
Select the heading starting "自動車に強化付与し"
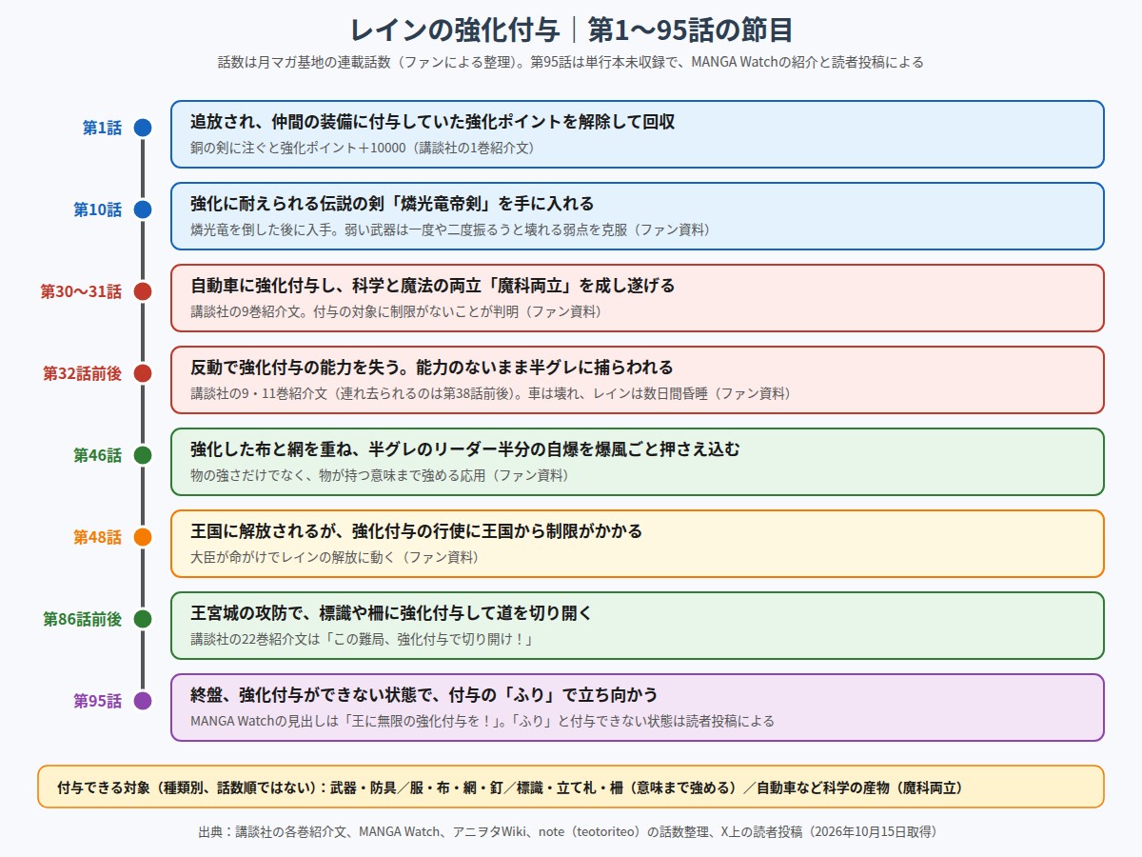(x=433, y=286)
